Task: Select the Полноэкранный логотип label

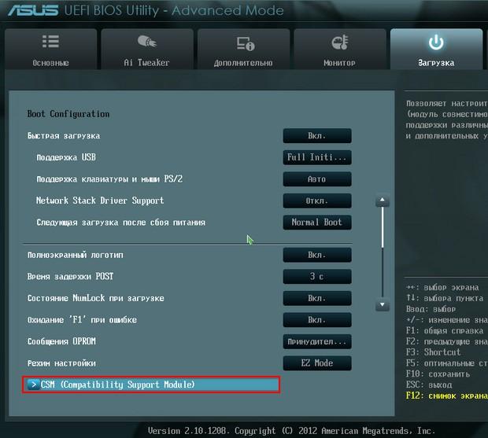Action: click(x=76, y=255)
